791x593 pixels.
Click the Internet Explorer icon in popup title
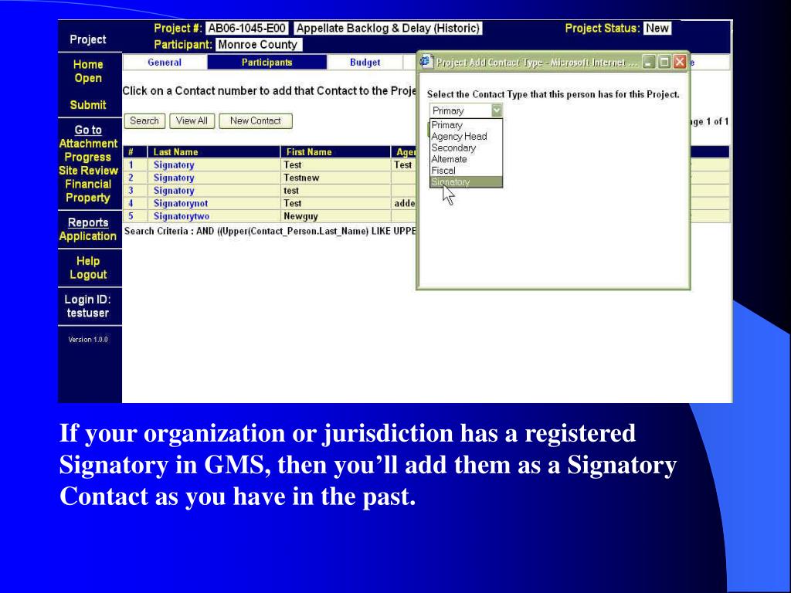coord(426,62)
